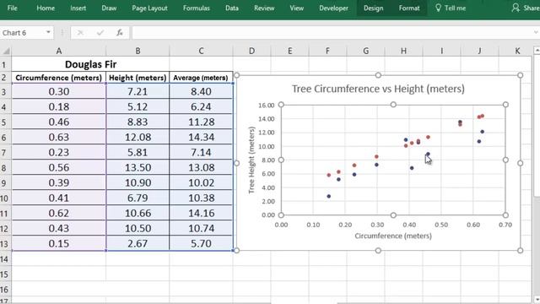Click the Height (meters) header cell
Image resolution: width=540 pixels, height=304 pixels.
(138, 78)
